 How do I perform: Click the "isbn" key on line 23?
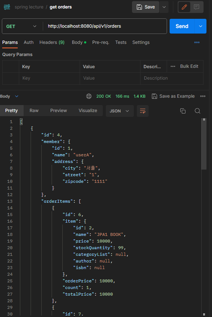(x=81, y=268)
